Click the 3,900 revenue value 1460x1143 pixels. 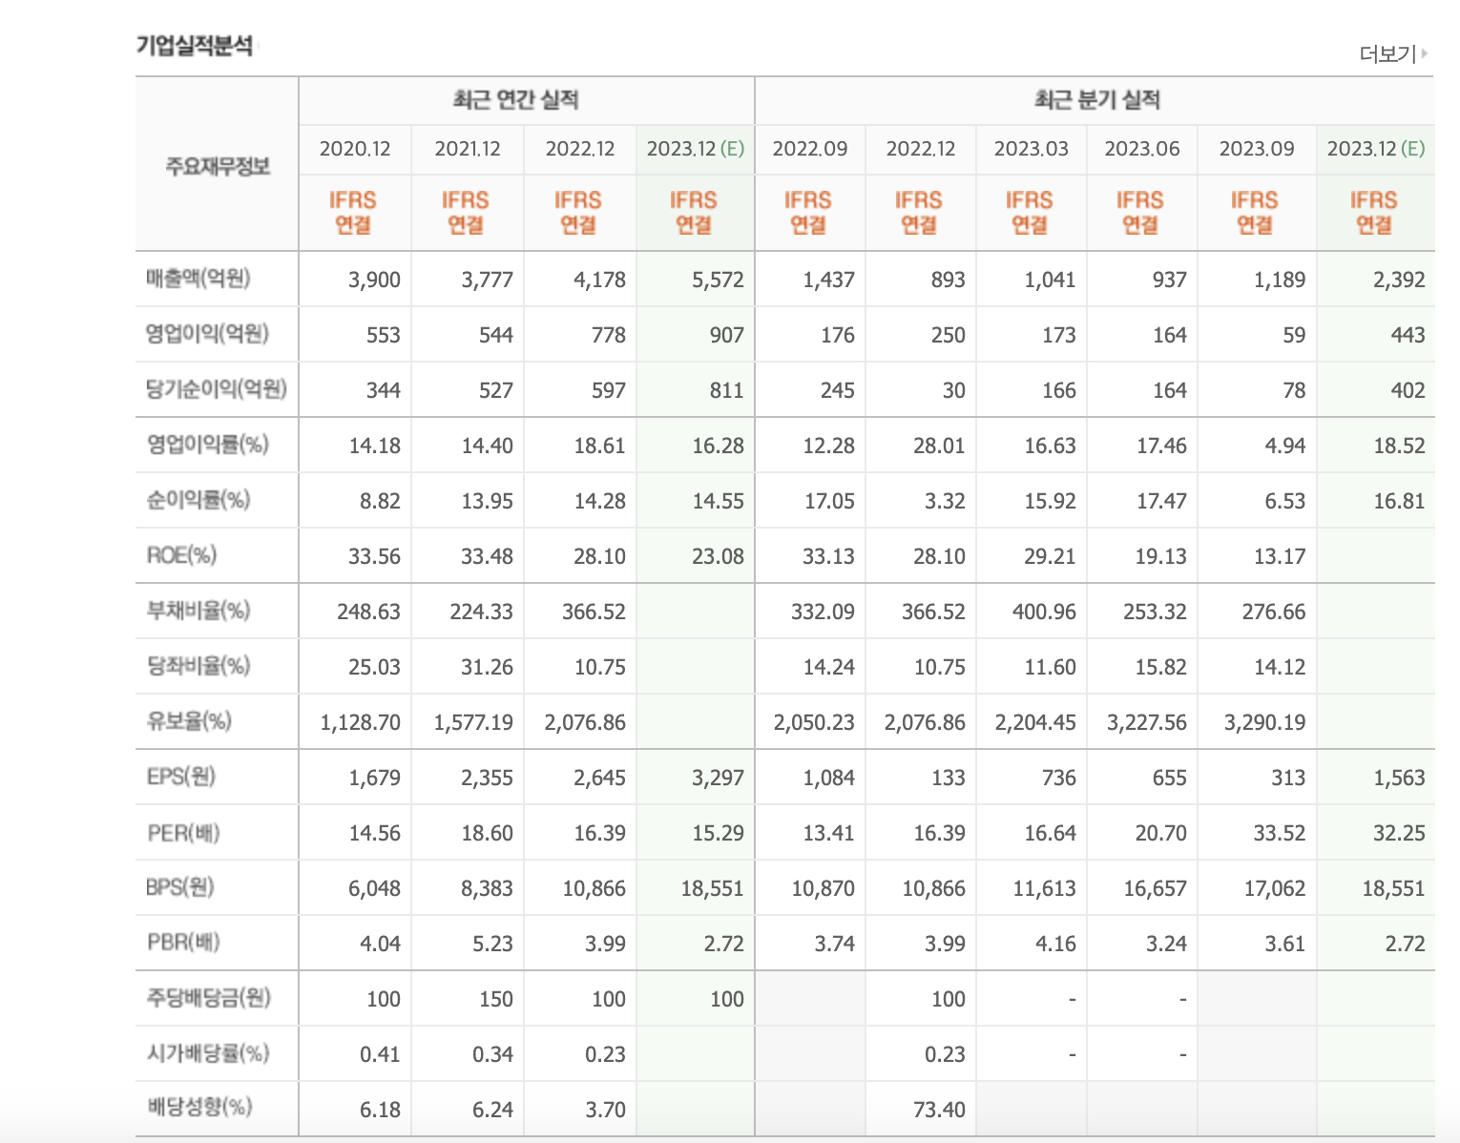pos(374,281)
